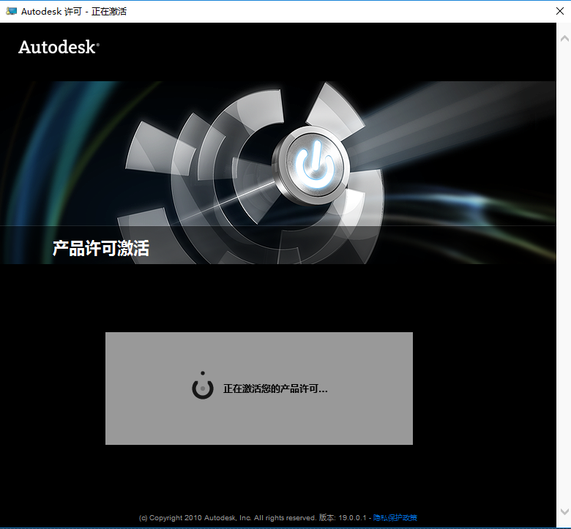Click the glowing power button graphic
This screenshot has width=571, height=529.
coord(313,166)
